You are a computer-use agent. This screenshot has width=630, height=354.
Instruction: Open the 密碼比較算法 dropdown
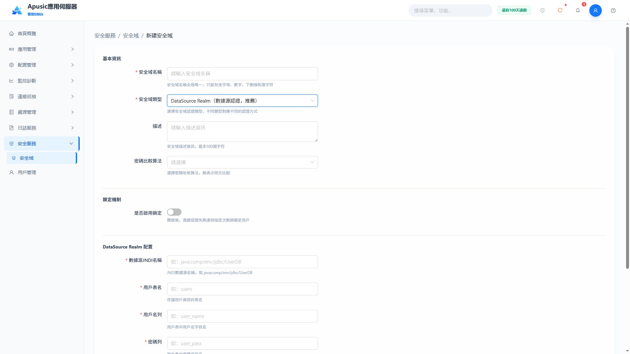point(242,162)
